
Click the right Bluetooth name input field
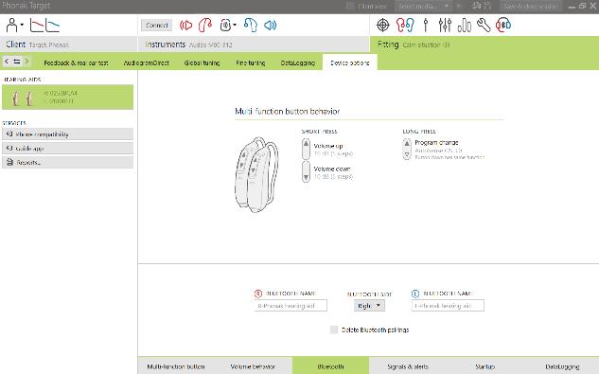(291, 306)
